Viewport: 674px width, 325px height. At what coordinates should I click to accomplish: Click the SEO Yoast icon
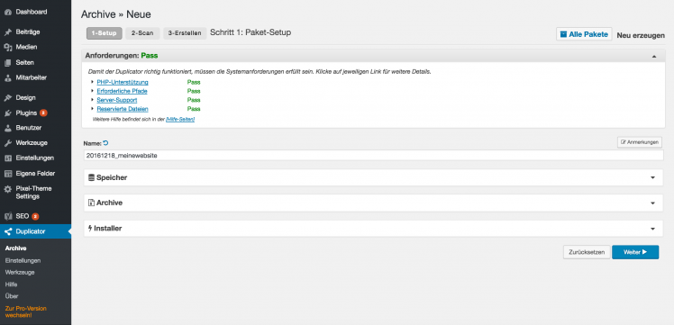click(7, 216)
